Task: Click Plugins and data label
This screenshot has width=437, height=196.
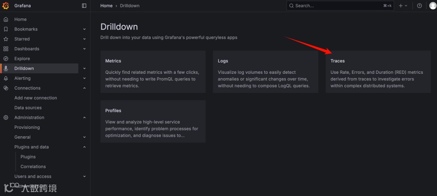Action: click(31, 147)
